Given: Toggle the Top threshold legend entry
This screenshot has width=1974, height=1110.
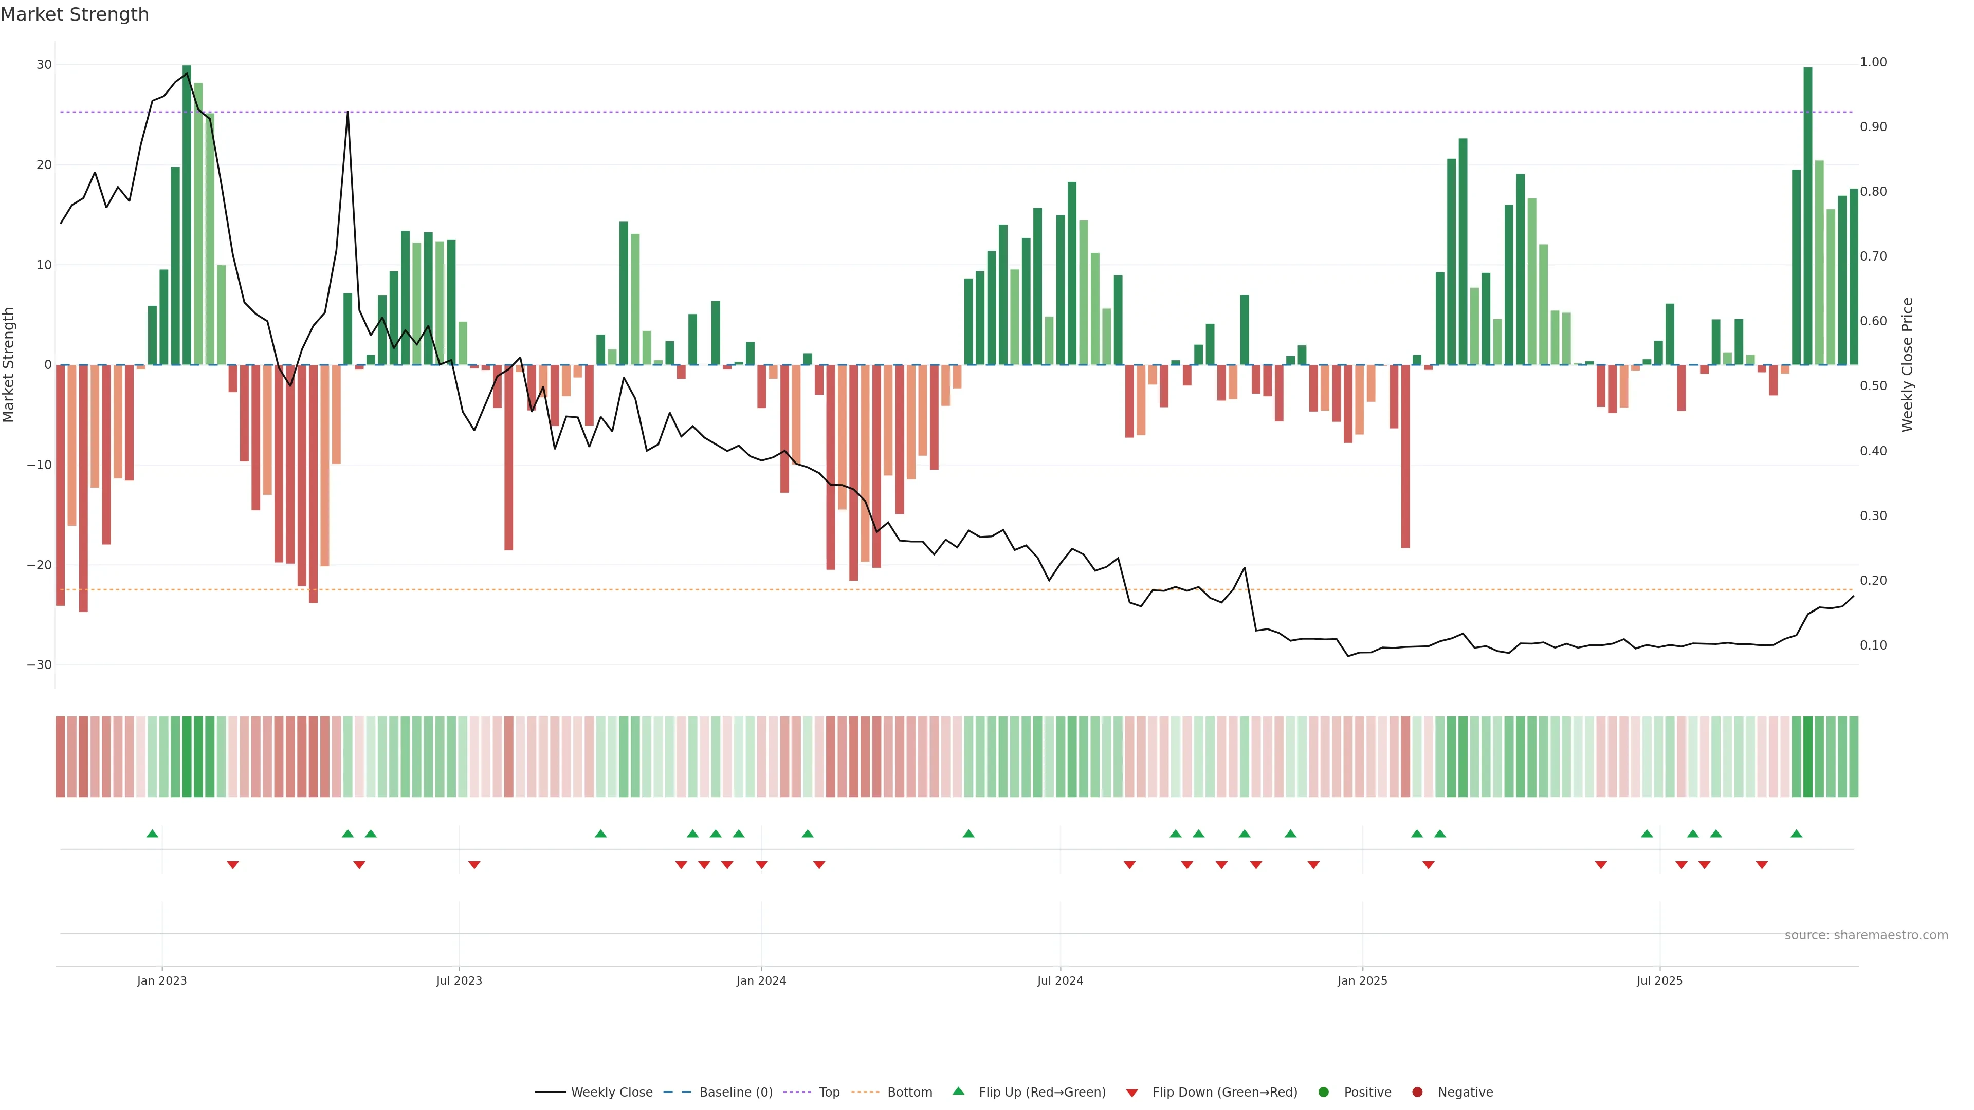Looking at the screenshot, I should click(829, 1091).
